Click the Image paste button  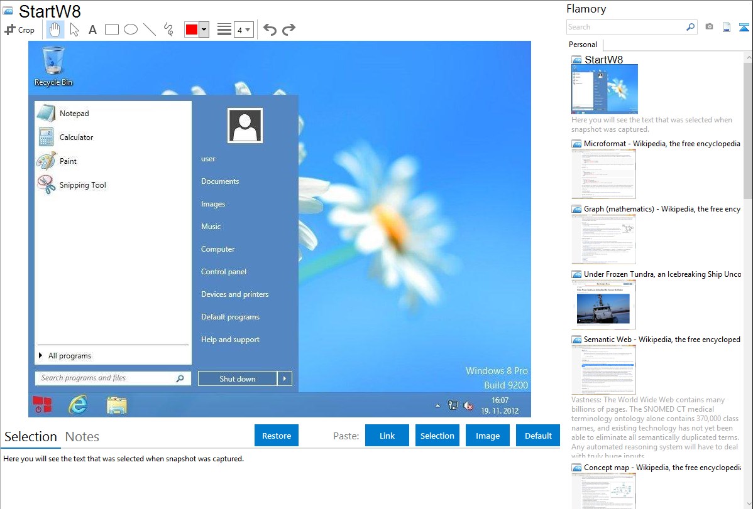pos(488,436)
